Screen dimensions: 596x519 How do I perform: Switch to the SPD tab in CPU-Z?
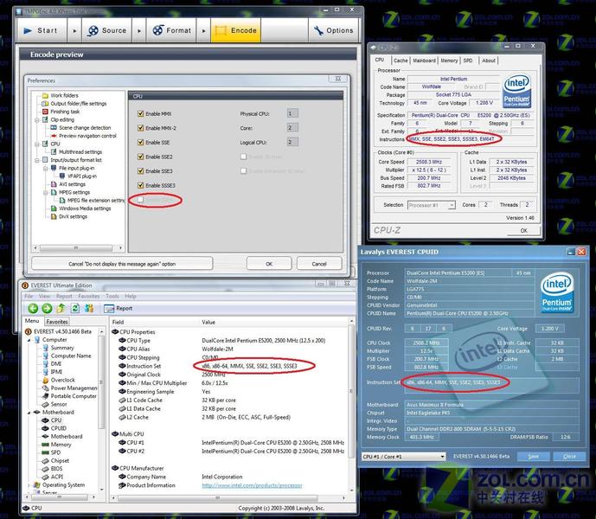tap(468, 61)
